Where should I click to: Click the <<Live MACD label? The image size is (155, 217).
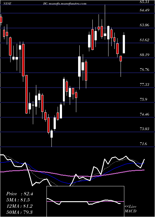click(x=131, y=209)
